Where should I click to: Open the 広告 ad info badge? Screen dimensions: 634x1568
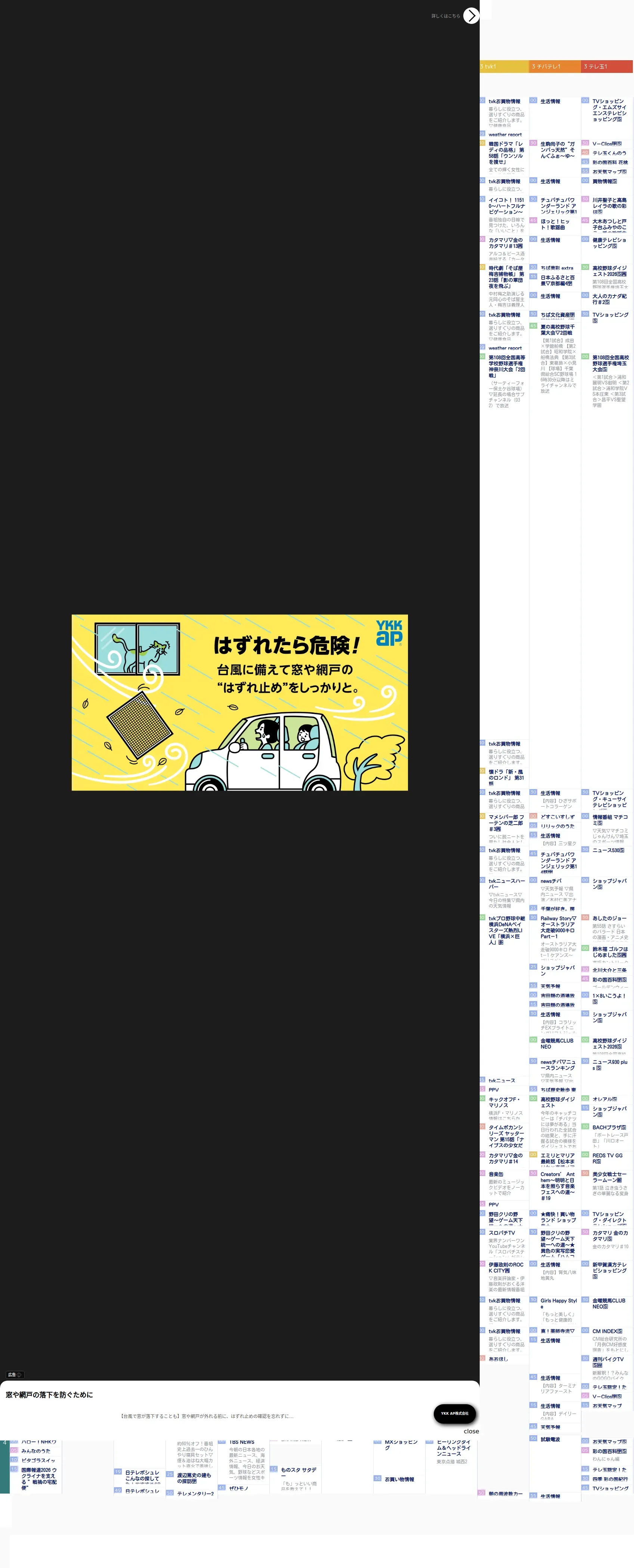point(15,1374)
